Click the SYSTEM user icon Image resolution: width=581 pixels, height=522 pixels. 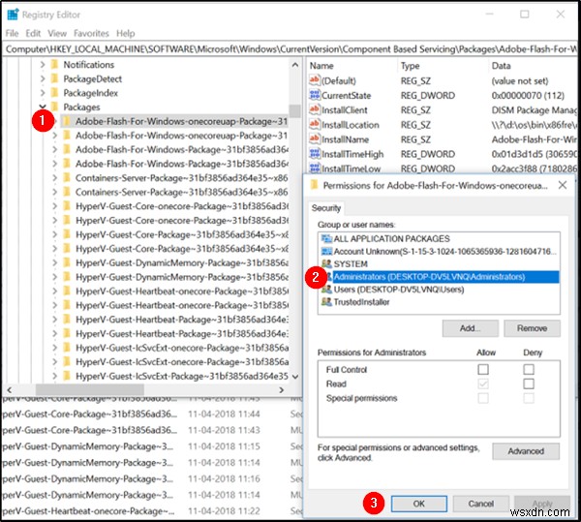click(x=326, y=264)
